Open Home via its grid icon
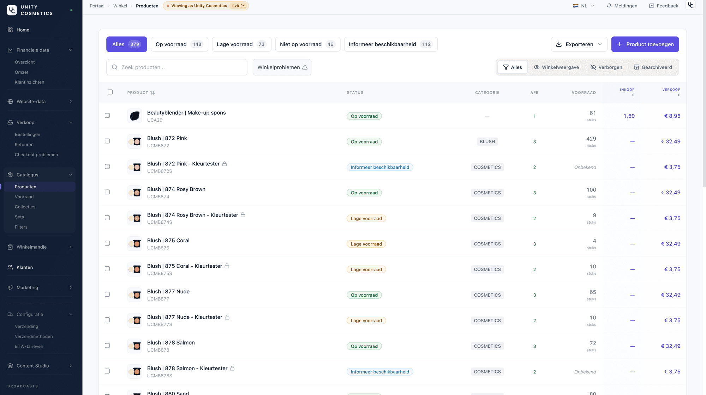The height and width of the screenshot is (395, 706). coord(10,30)
